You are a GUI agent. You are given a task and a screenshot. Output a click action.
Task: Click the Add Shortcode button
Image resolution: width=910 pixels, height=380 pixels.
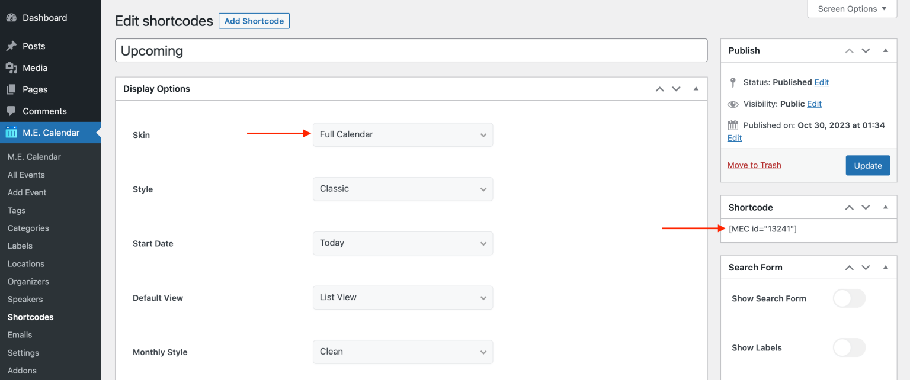(254, 21)
